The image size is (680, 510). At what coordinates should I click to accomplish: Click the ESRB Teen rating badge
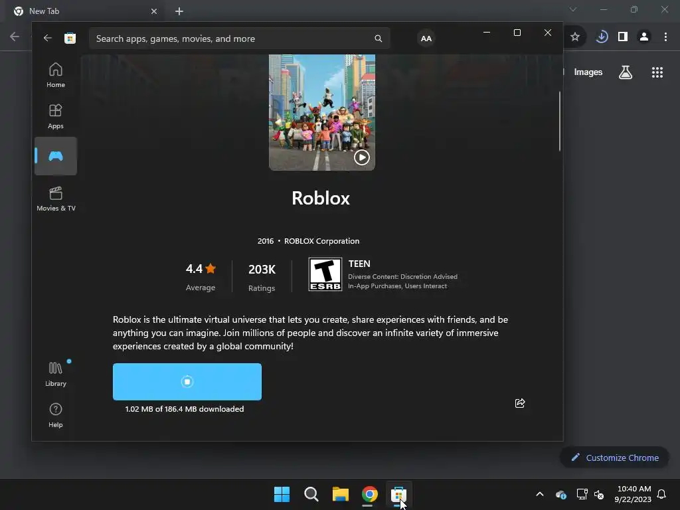[325, 274]
